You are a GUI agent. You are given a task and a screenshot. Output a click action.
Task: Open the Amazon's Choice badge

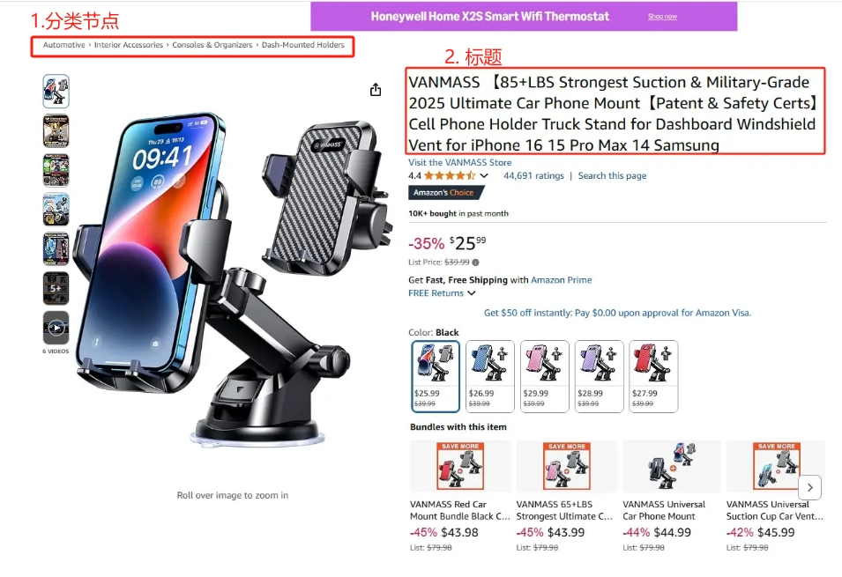pyautogui.click(x=444, y=193)
